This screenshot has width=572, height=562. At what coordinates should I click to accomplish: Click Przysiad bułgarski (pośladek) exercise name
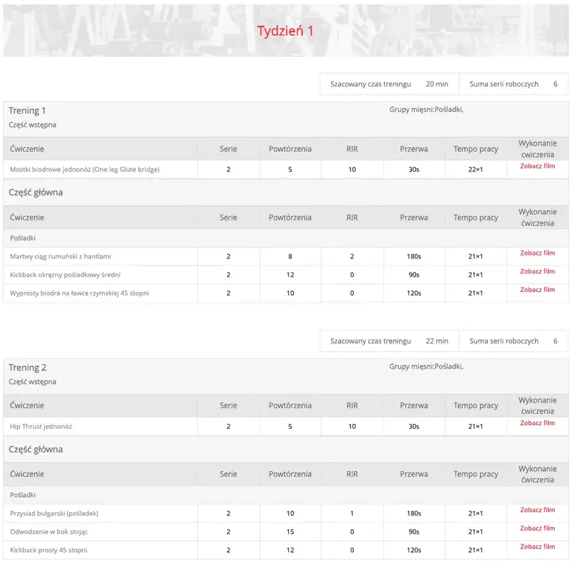(x=54, y=513)
